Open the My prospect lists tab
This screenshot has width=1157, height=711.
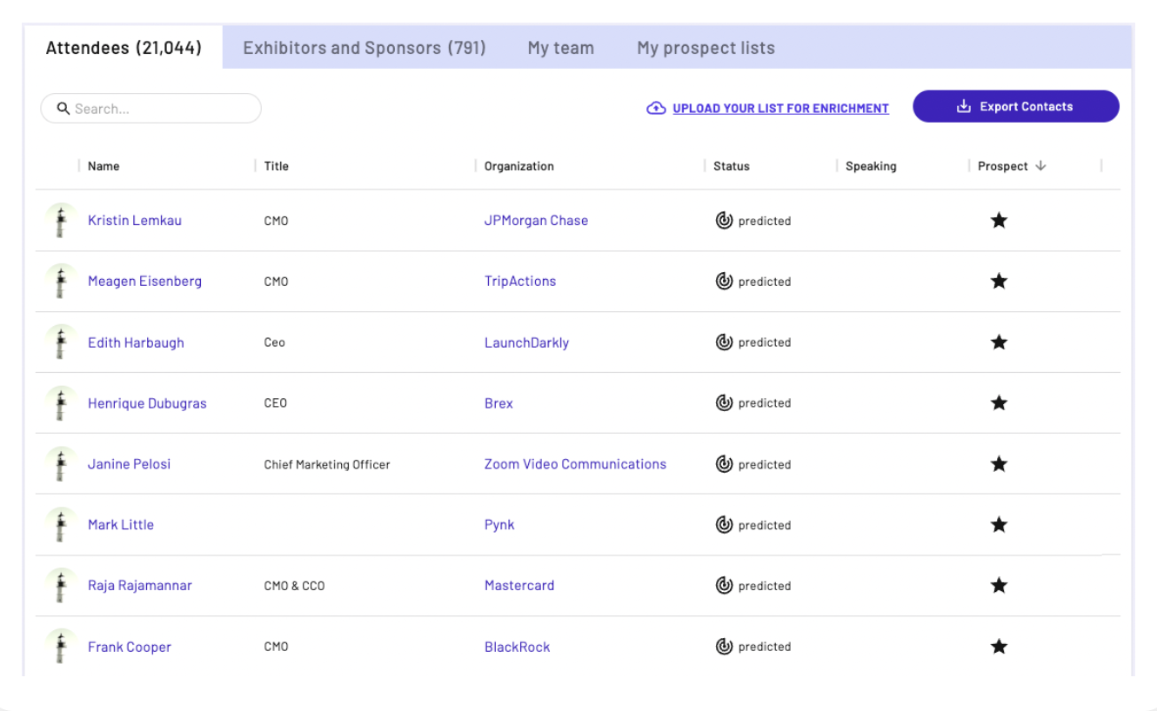tap(706, 48)
